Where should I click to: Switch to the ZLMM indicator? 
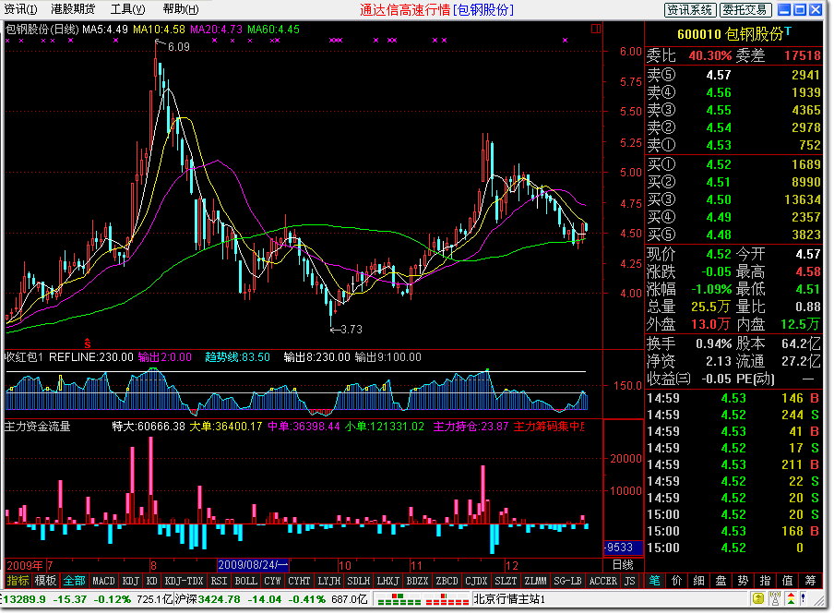535,581
